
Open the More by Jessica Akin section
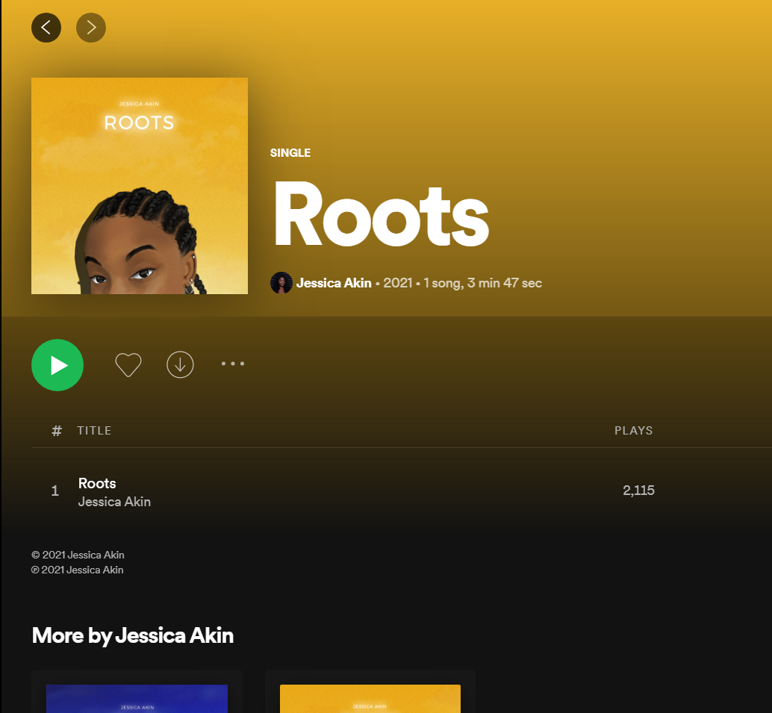tap(133, 635)
